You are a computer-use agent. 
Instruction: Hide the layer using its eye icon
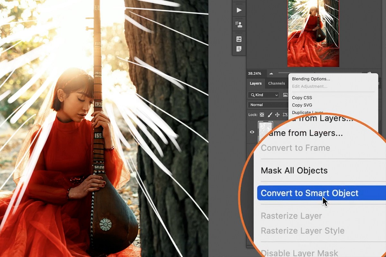click(252, 132)
